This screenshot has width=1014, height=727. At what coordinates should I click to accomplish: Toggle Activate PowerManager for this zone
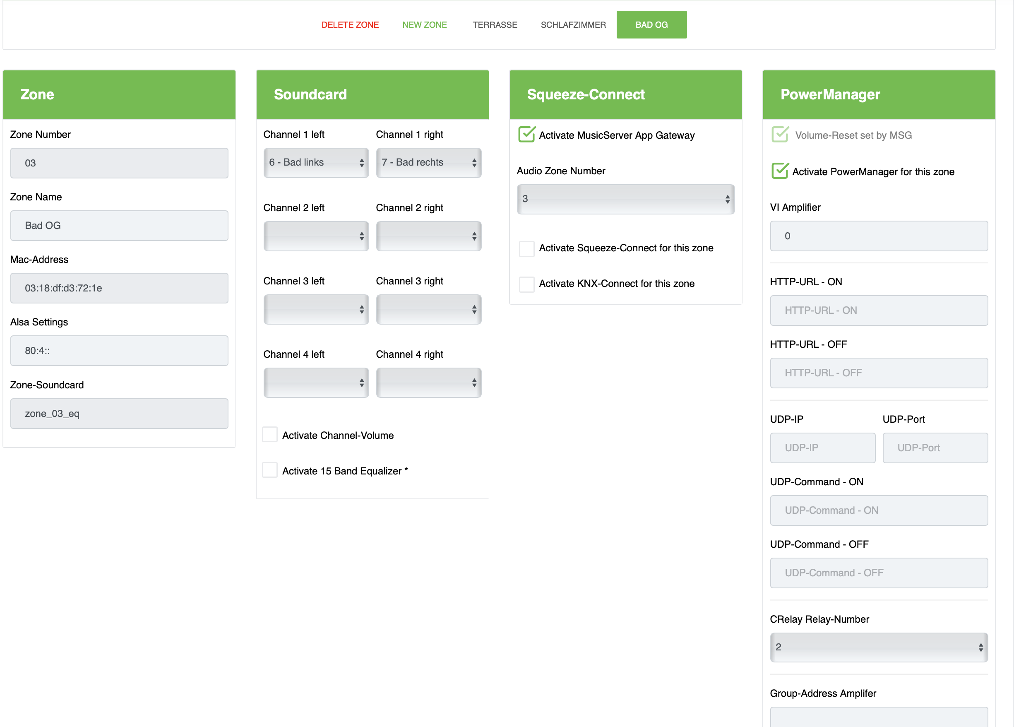point(780,171)
